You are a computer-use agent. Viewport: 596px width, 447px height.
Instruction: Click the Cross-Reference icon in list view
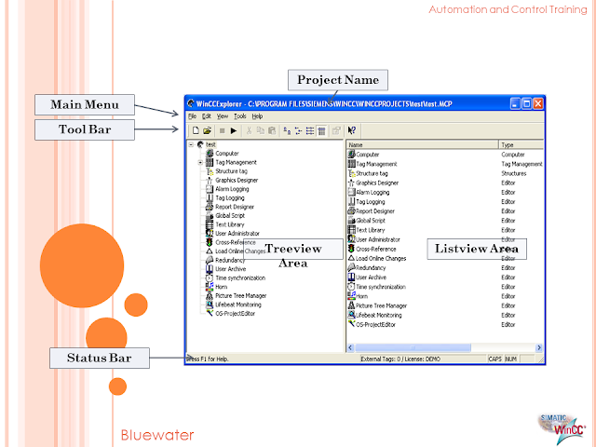[352, 249]
